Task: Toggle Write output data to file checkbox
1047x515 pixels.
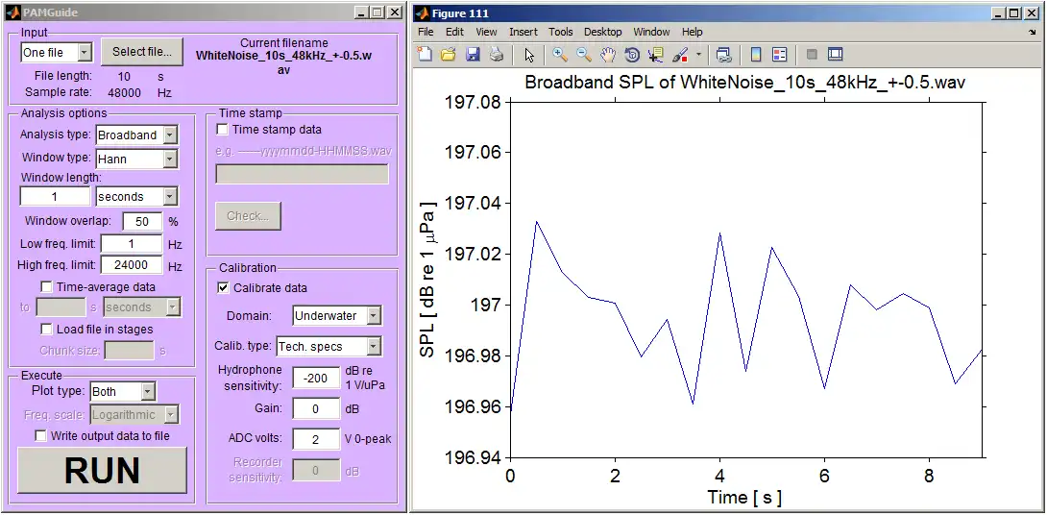Action: (x=40, y=435)
